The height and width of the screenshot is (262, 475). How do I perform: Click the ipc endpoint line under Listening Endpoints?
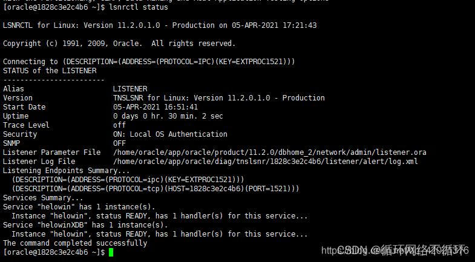click(x=128, y=180)
